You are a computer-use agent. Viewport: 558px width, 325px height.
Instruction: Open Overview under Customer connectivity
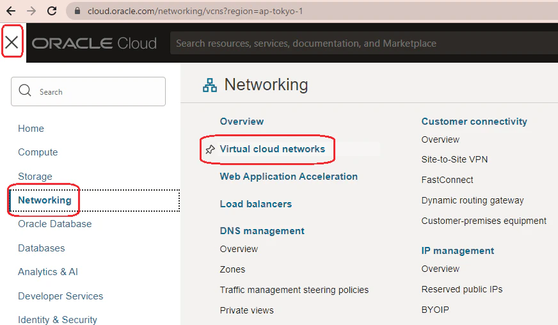tap(440, 139)
